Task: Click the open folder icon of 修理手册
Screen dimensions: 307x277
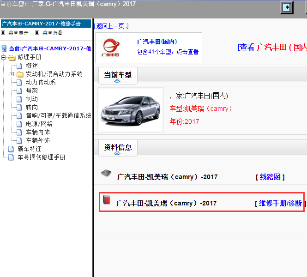Action: (12, 57)
